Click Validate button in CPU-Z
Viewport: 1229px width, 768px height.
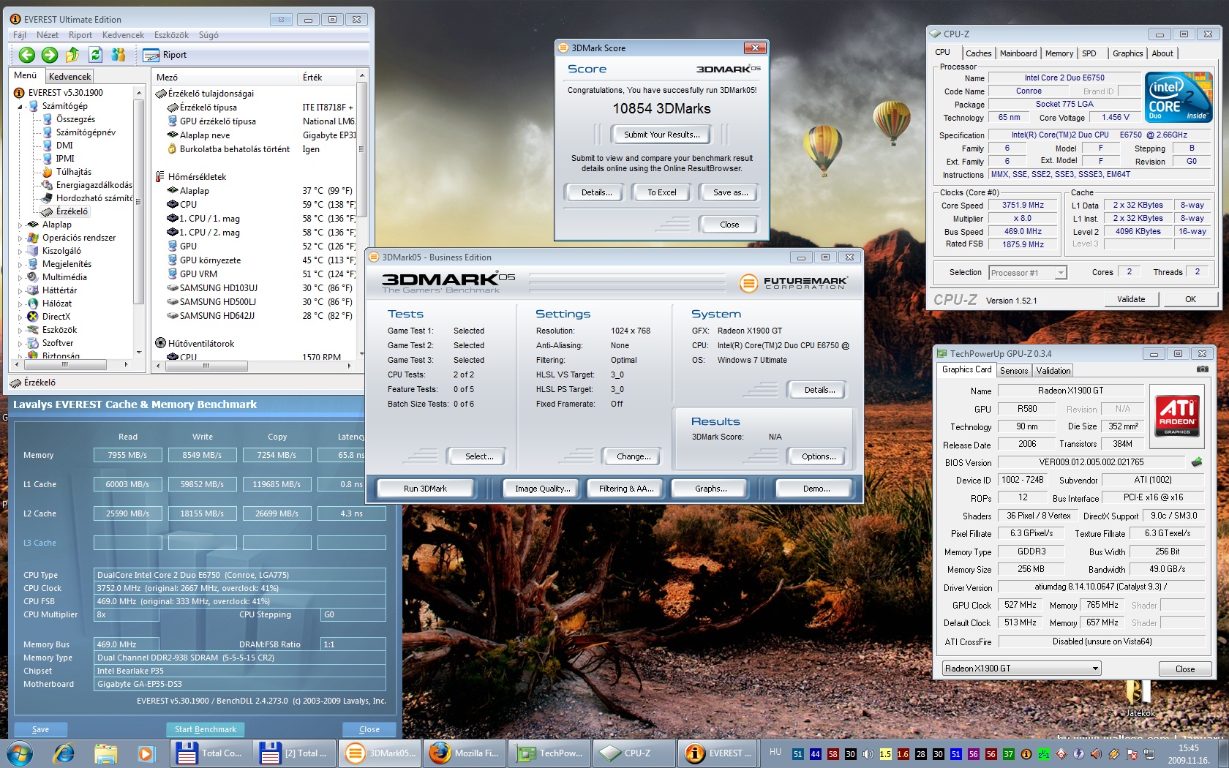click(1131, 299)
